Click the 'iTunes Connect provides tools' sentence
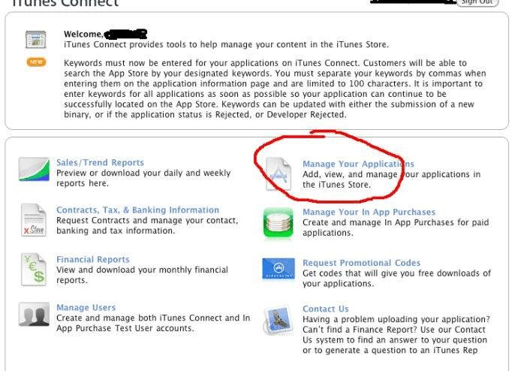The height and width of the screenshot is (371, 518). pyautogui.click(x=226, y=44)
